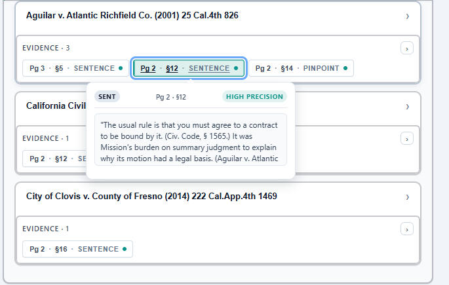The width and height of the screenshot is (449, 285).
Task: Select the Pg 3 §5 SENTENCE chip
Action: click(76, 68)
